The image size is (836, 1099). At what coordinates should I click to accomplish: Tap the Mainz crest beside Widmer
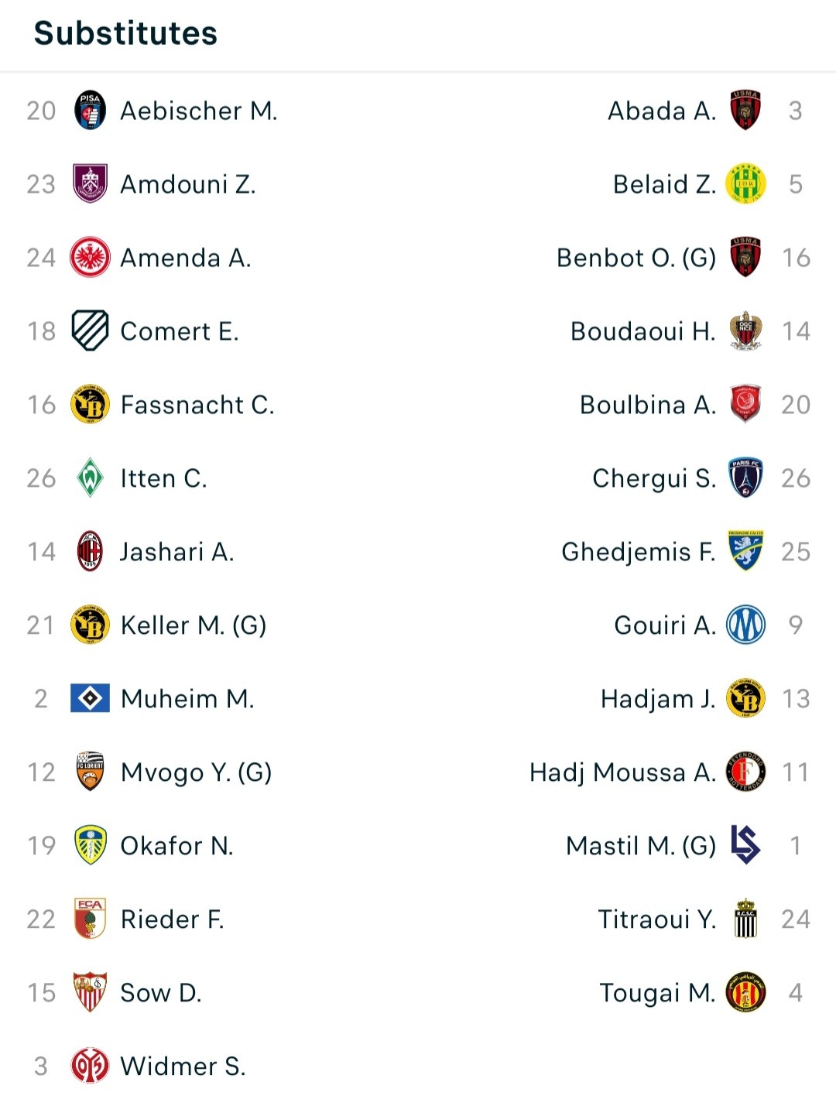[x=90, y=1066]
